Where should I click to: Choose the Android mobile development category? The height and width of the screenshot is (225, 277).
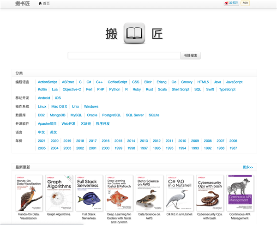(x=44, y=98)
